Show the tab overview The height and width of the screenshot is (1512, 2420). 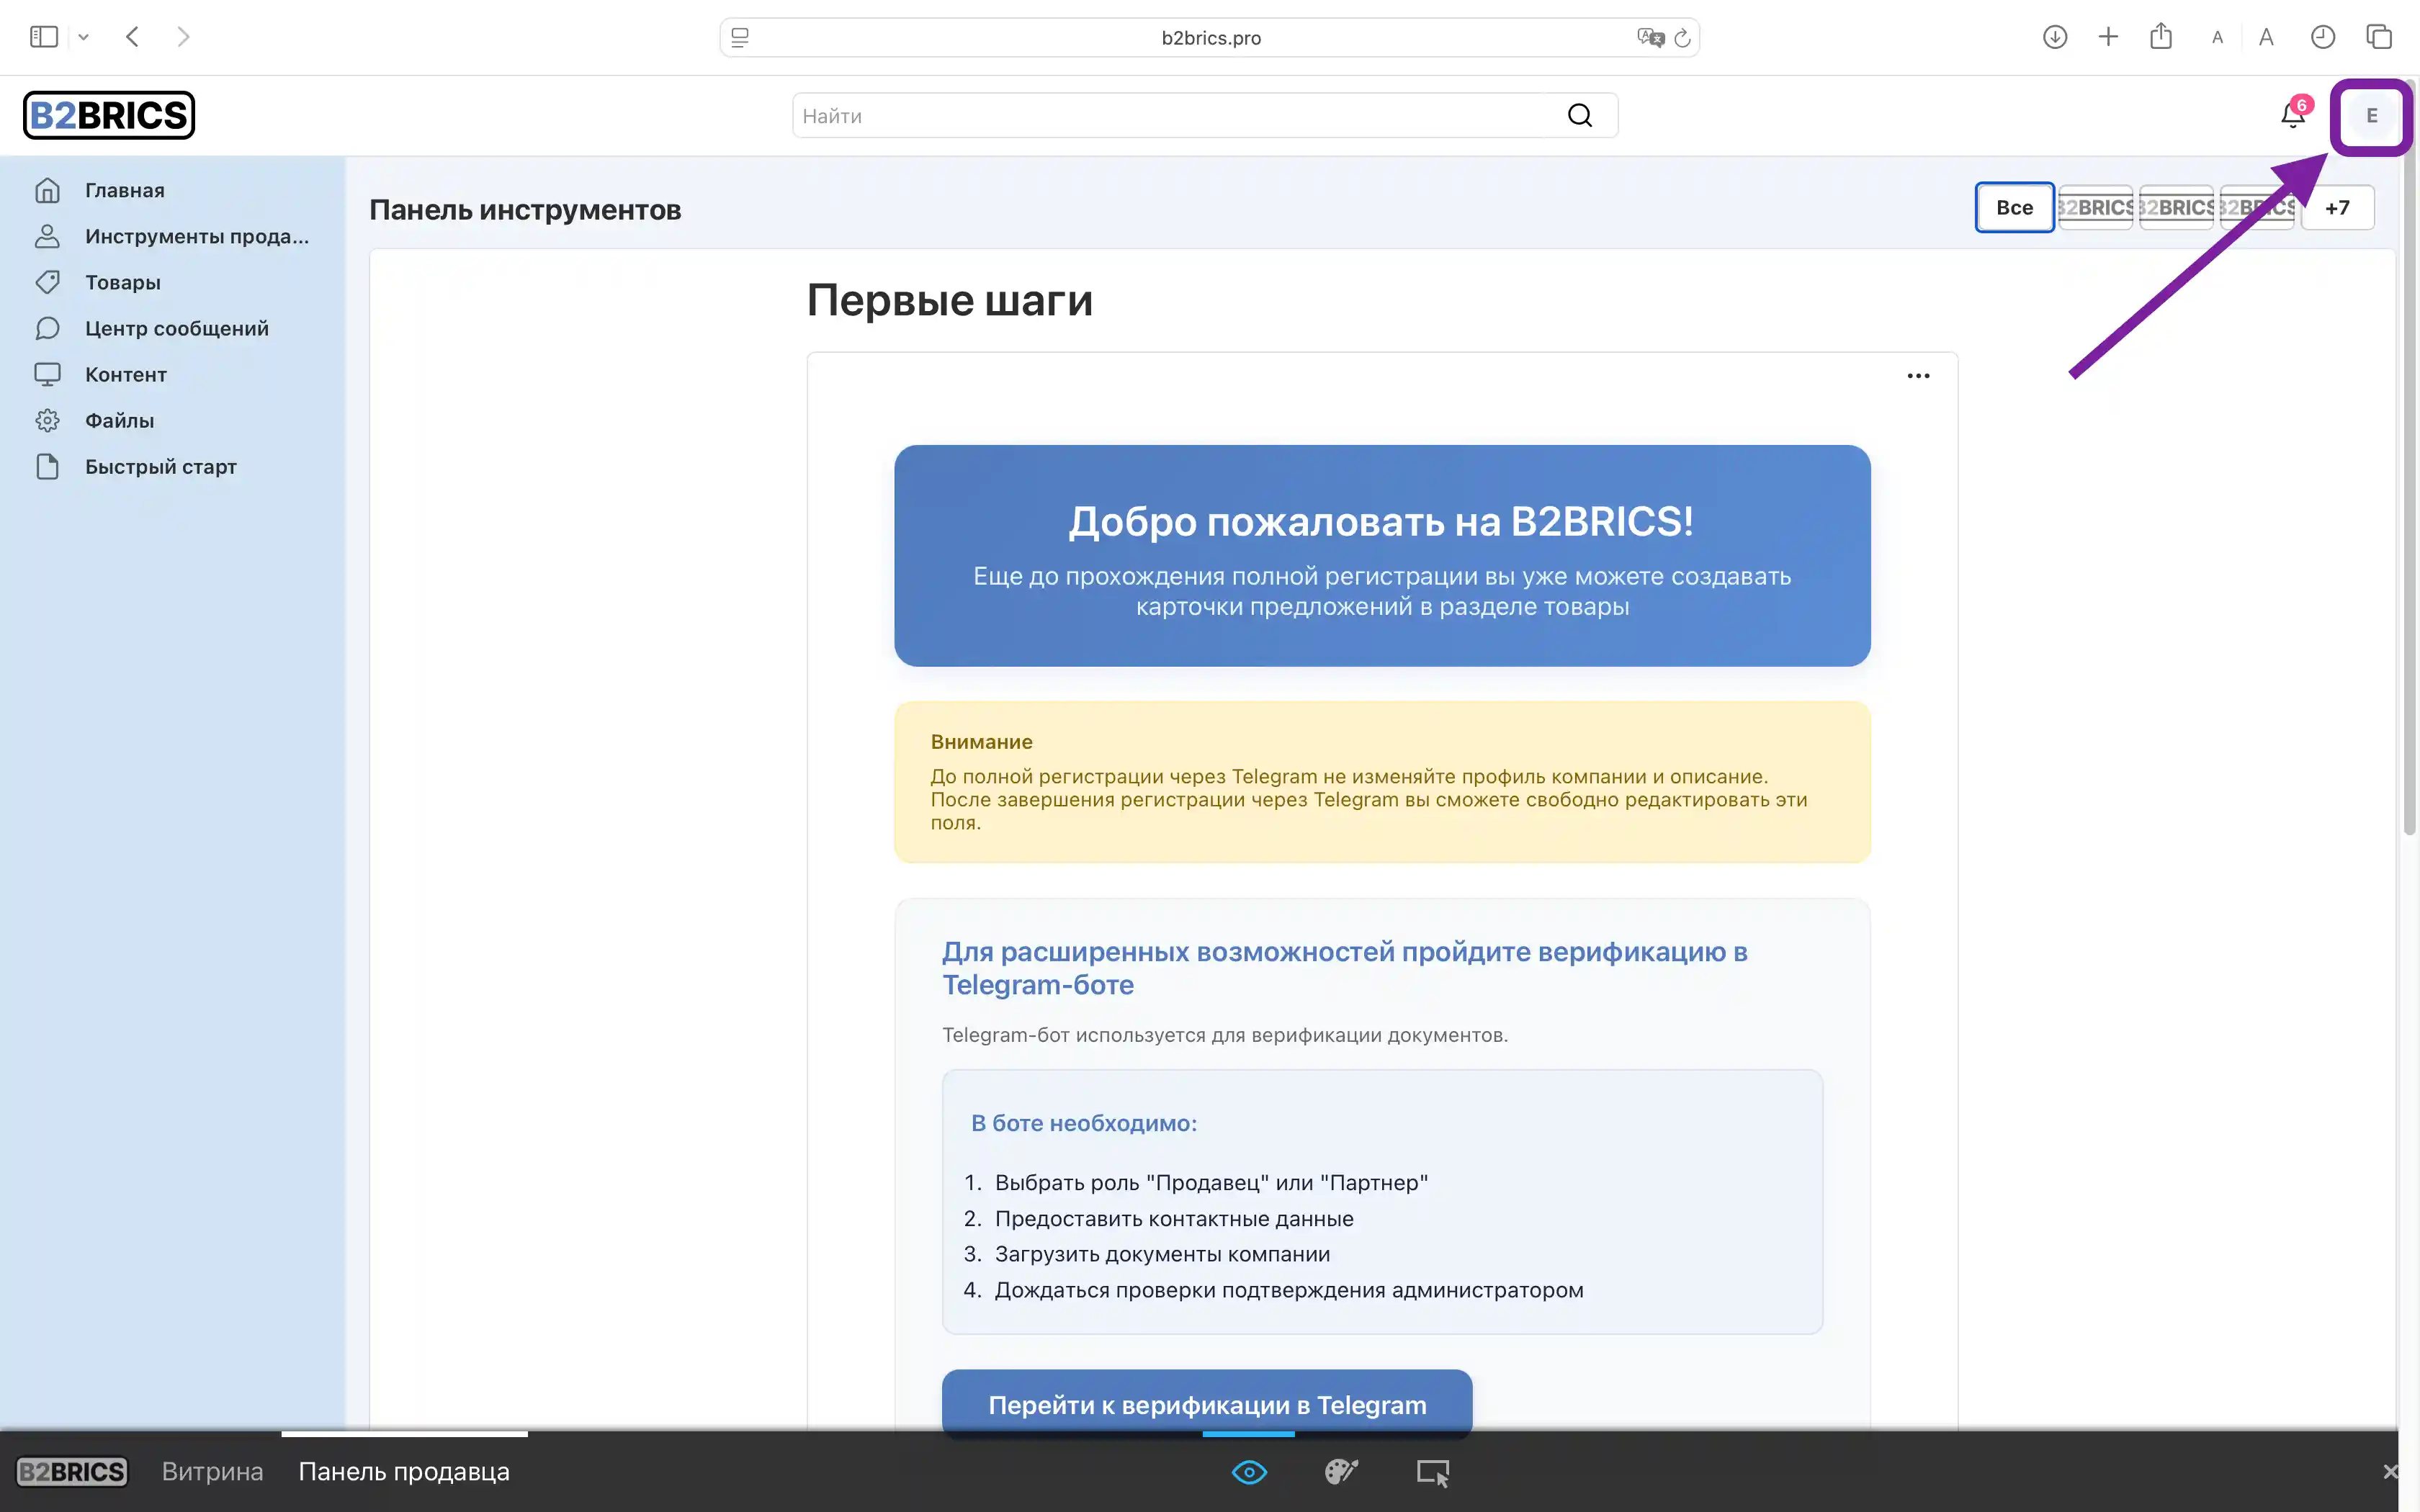(x=2379, y=37)
